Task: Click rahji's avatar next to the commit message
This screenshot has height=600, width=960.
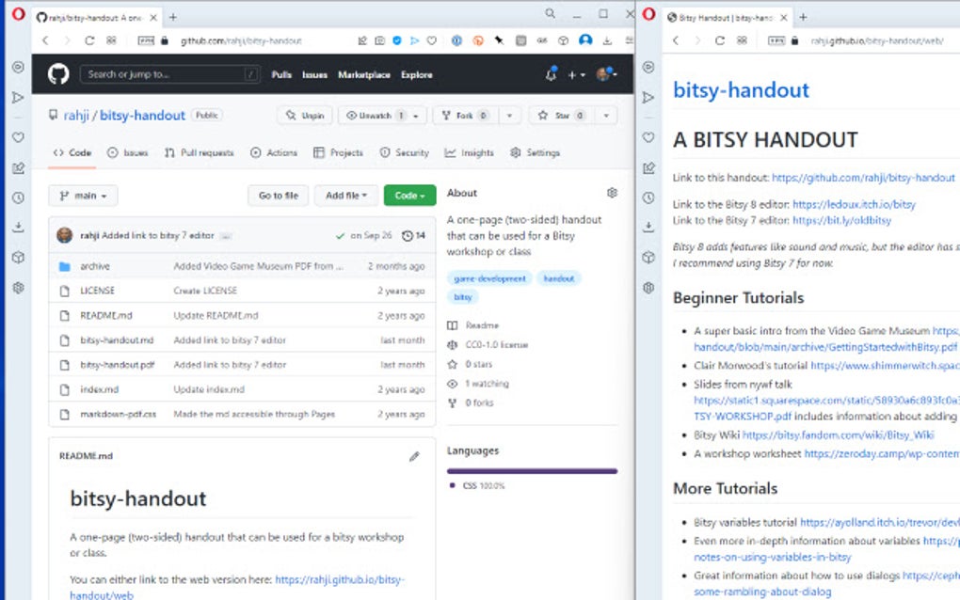Action: [65, 235]
